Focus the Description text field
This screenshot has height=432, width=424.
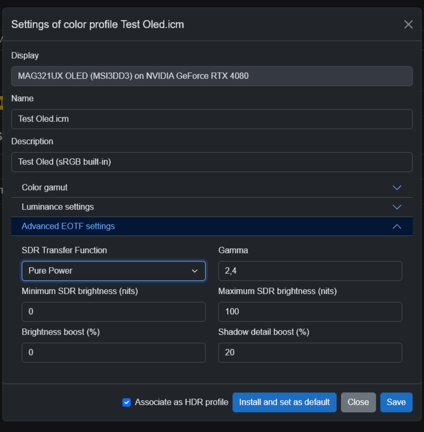(212, 162)
